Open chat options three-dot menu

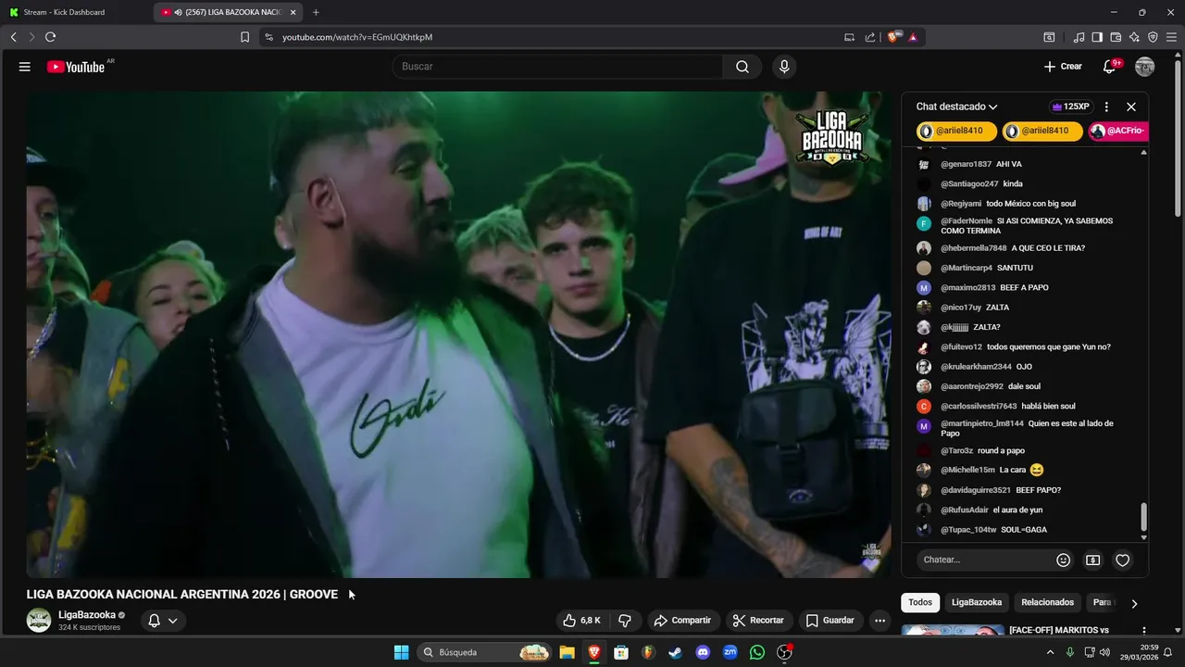(1106, 107)
